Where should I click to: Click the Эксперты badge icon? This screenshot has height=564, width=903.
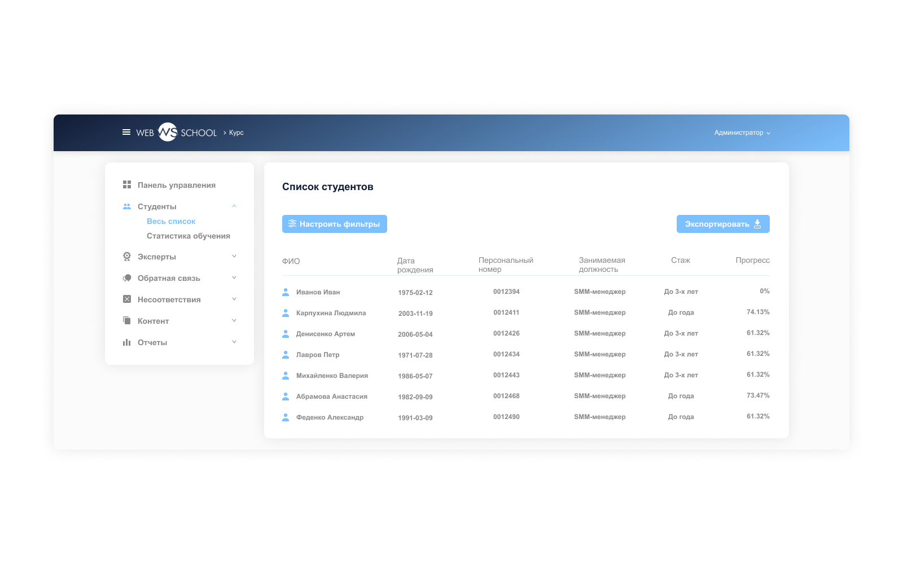(127, 257)
